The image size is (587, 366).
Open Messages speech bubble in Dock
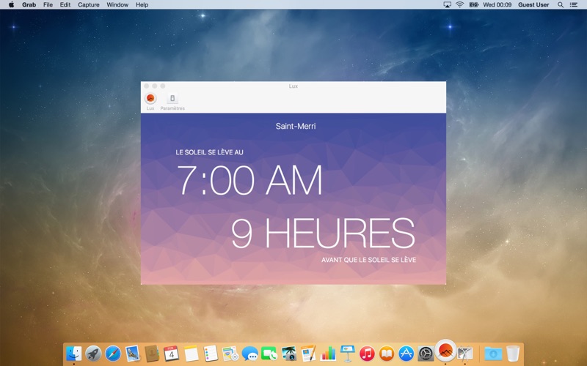click(249, 354)
